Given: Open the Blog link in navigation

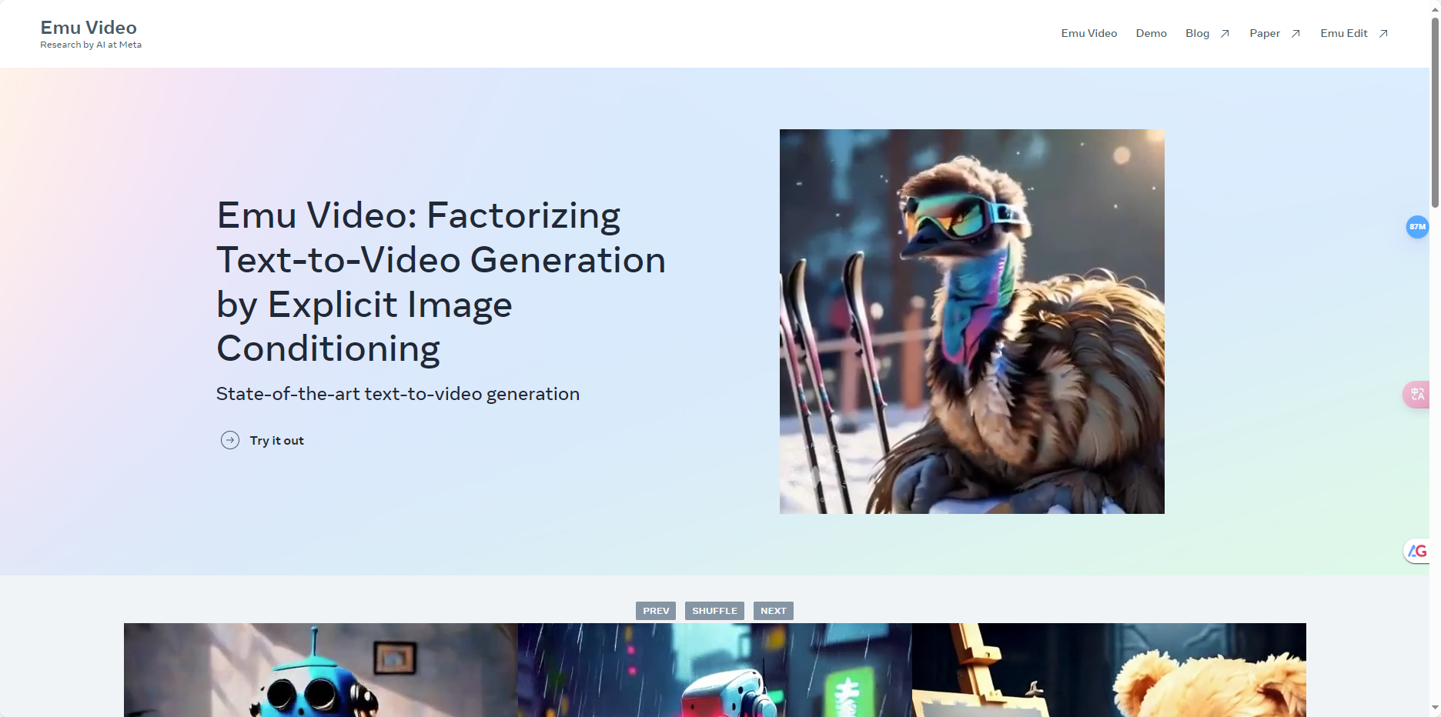Looking at the screenshot, I should (x=1197, y=33).
